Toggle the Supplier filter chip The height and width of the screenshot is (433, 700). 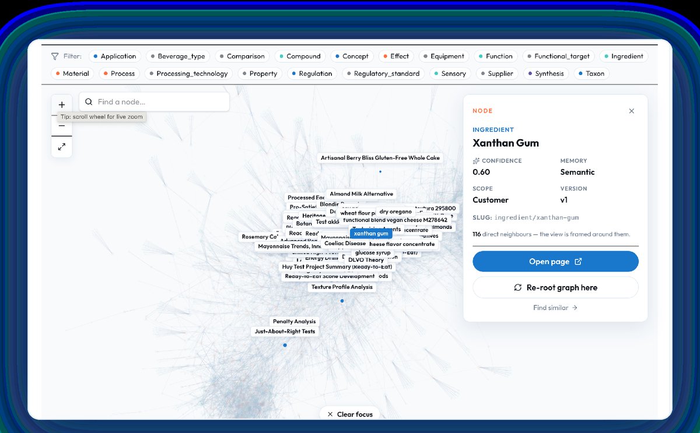pos(497,73)
